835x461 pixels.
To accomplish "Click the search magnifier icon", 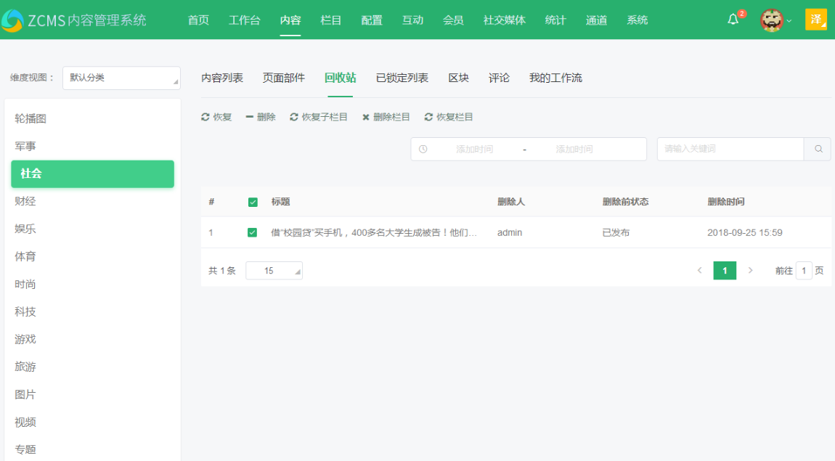I will [818, 149].
